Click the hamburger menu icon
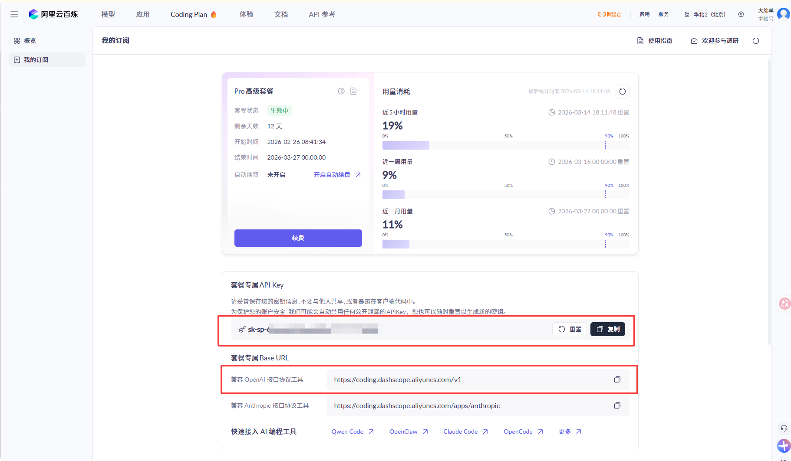 pyautogui.click(x=14, y=14)
